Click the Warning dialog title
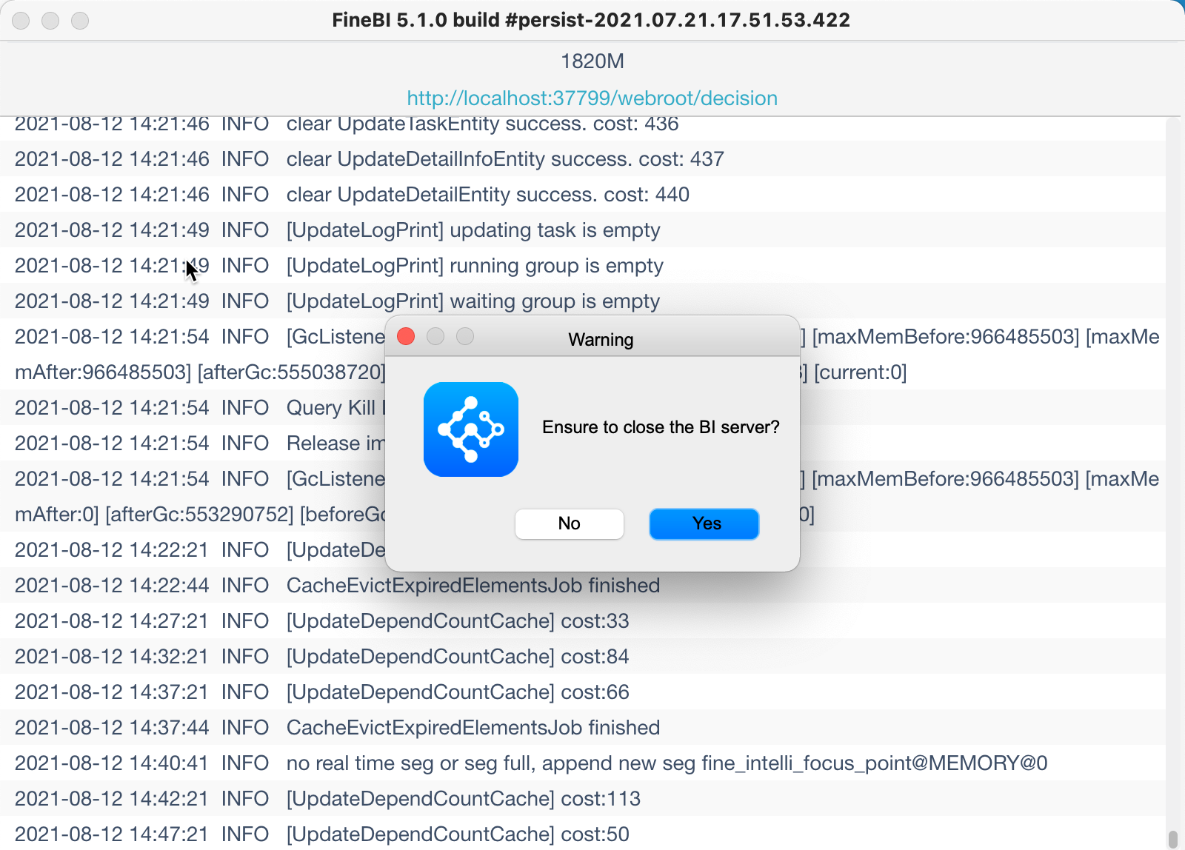1185x850 pixels. 601,340
